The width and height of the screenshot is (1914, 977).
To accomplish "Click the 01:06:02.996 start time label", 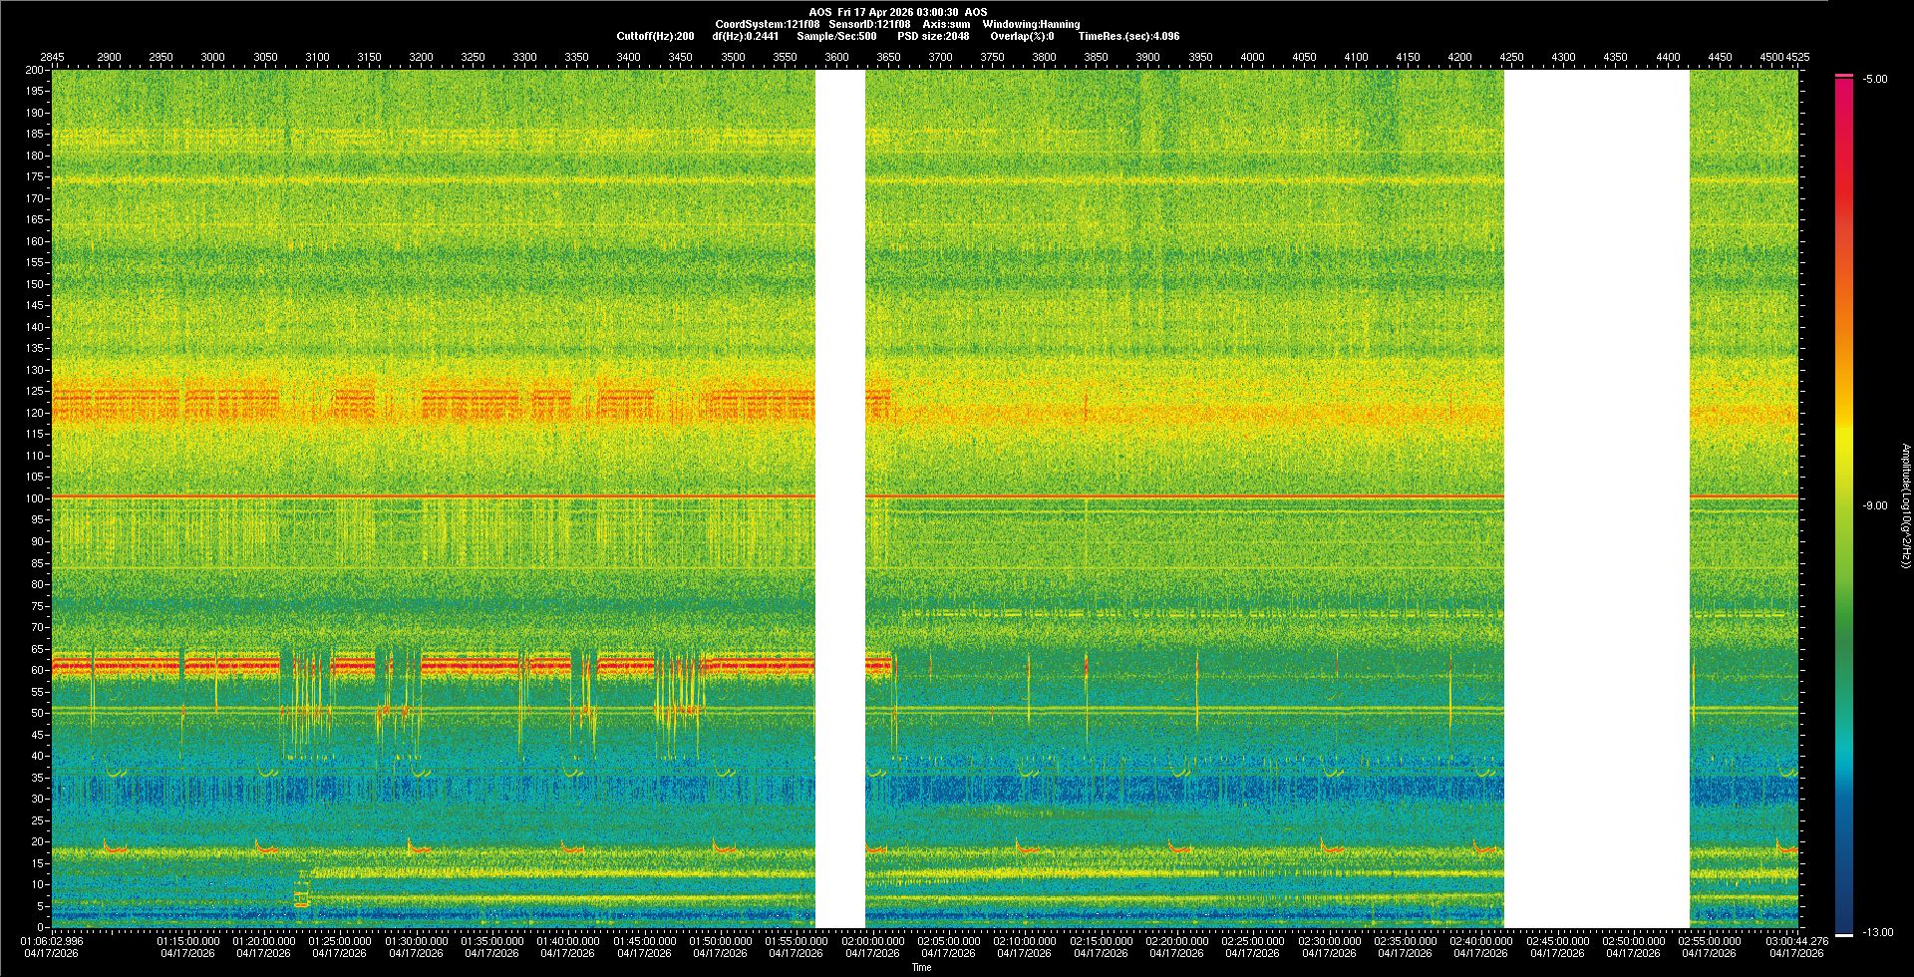I will click(52, 941).
